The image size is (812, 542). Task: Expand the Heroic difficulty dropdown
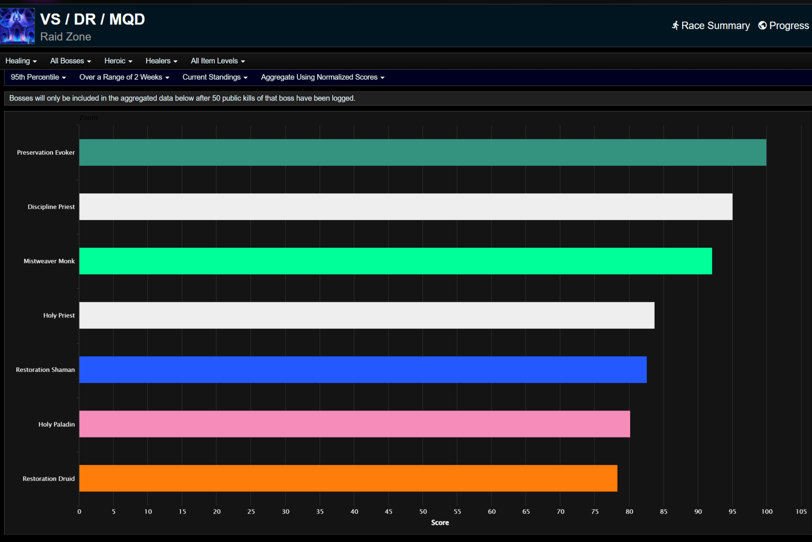click(118, 61)
